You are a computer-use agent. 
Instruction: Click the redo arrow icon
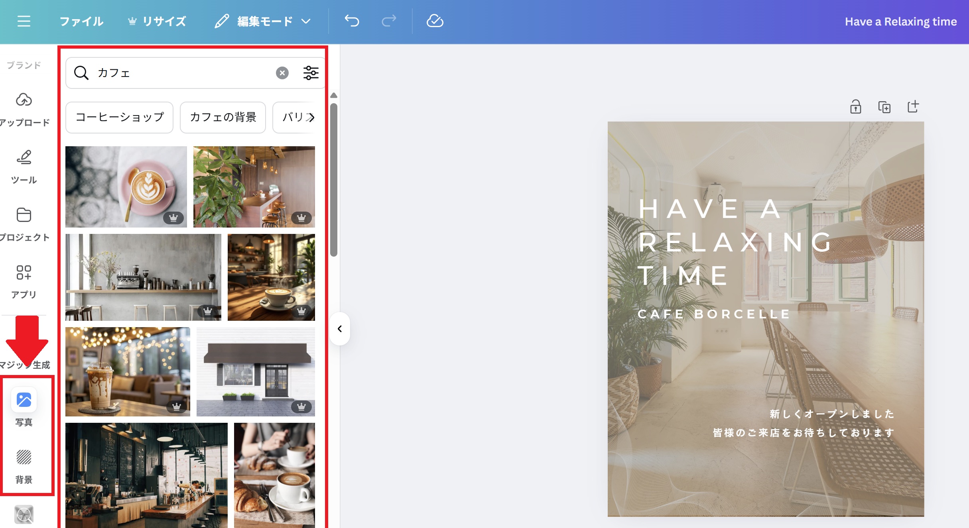click(389, 21)
